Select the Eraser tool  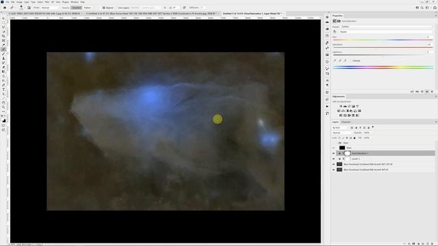pos(3,67)
